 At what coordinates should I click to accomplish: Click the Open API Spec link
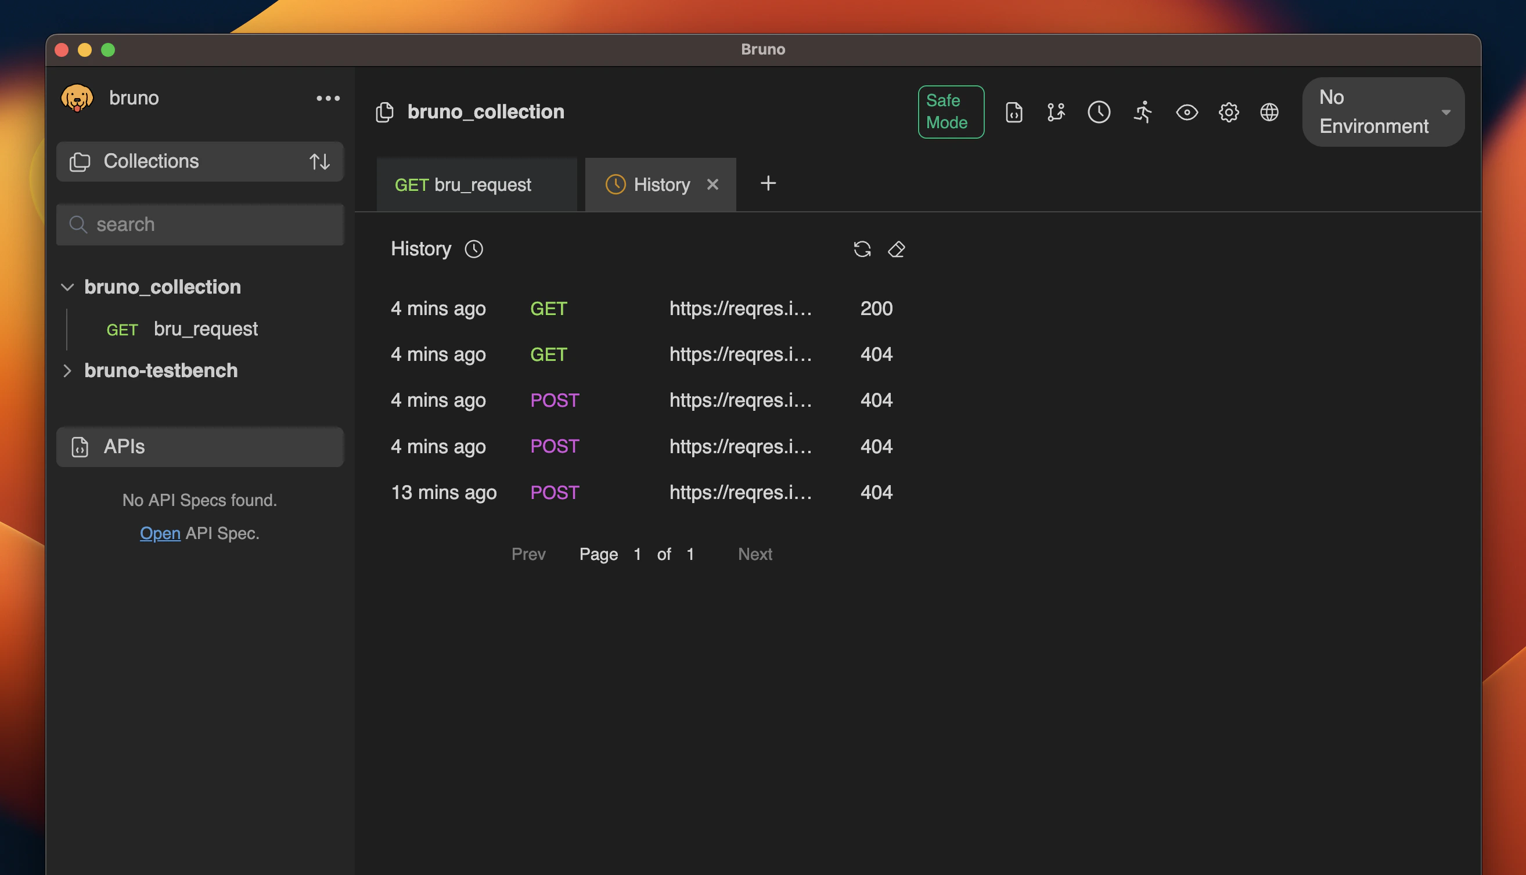tap(160, 533)
